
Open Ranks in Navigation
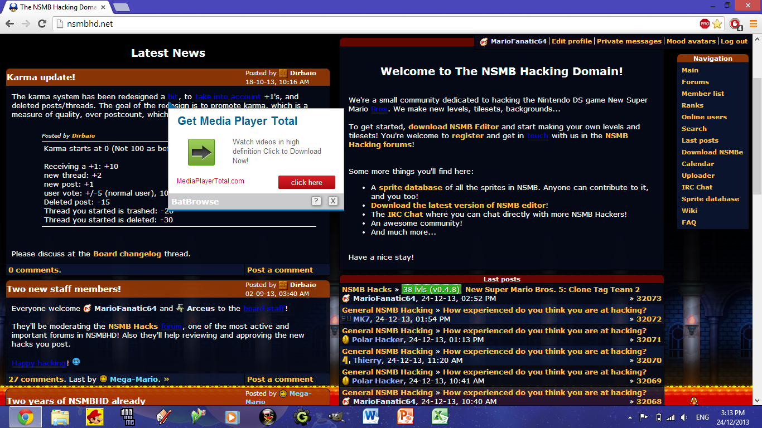692,105
